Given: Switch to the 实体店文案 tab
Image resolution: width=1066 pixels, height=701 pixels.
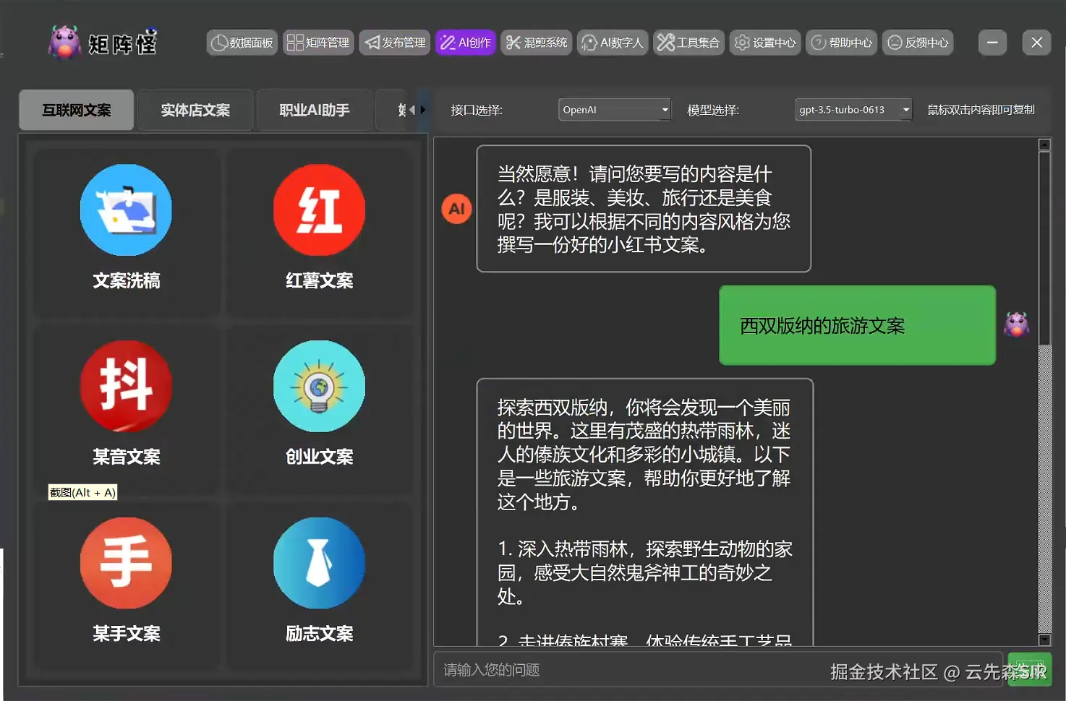Looking at the screenshot, I should (195, 110).
